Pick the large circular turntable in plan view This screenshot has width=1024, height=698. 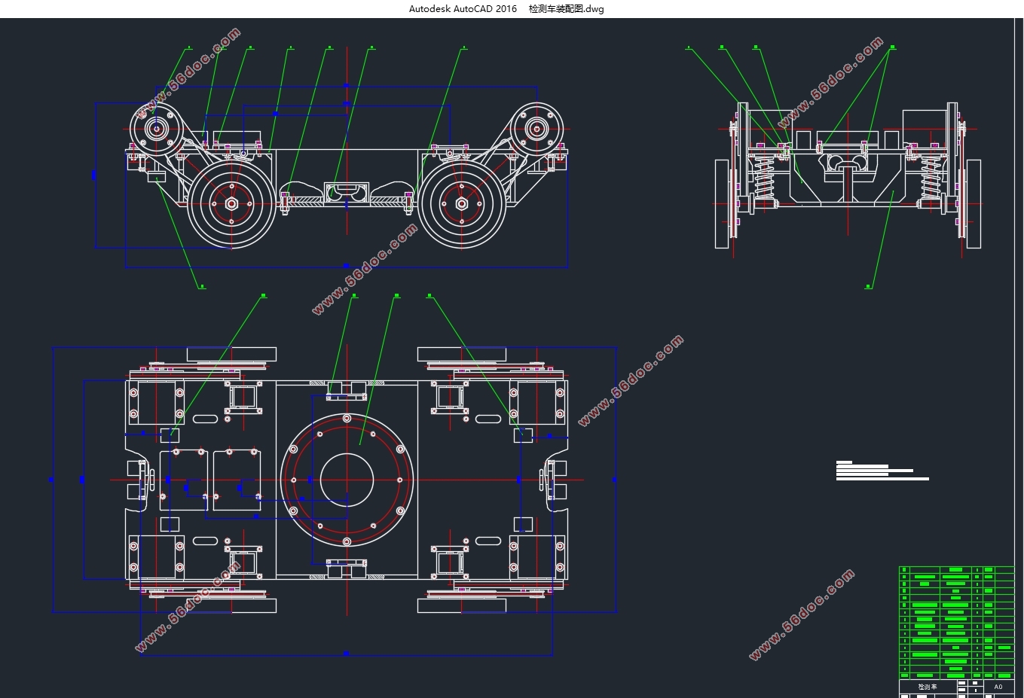tap(347, 480)
